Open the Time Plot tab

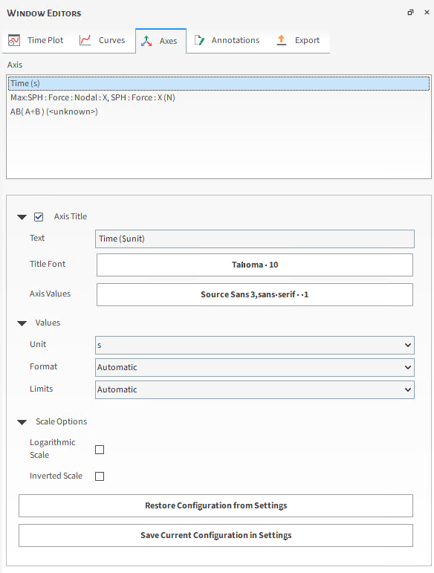tap(36, 40)
